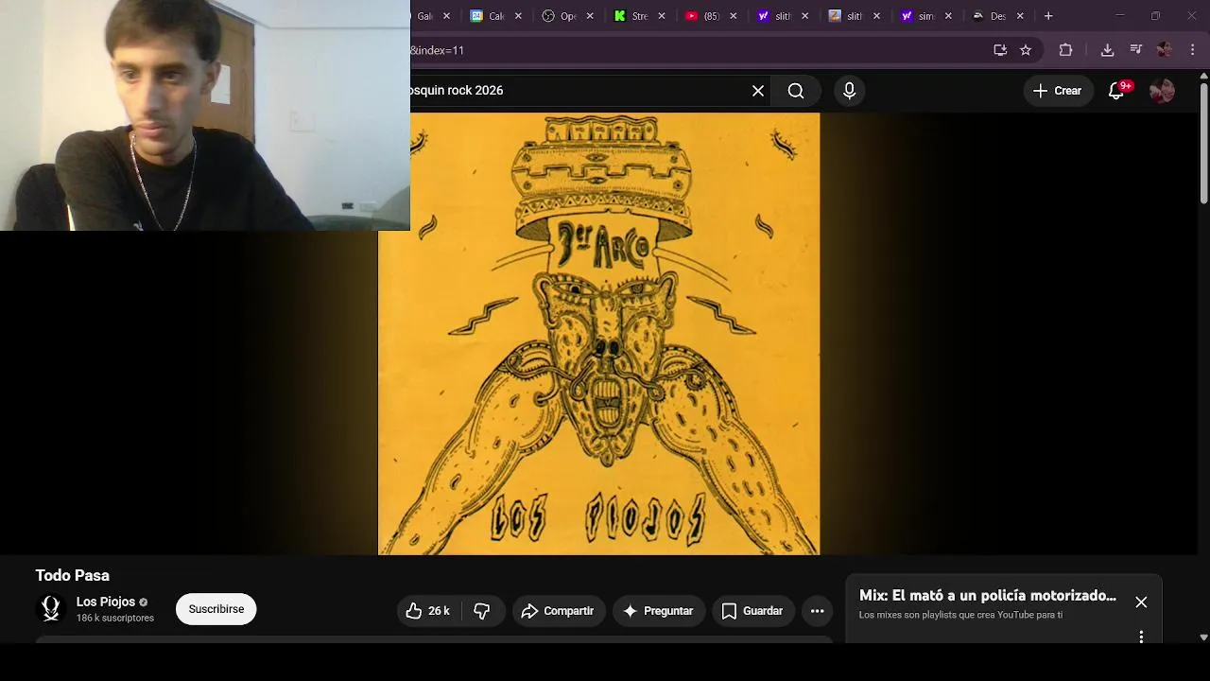Start voice search with the microphone

[849, 91]
